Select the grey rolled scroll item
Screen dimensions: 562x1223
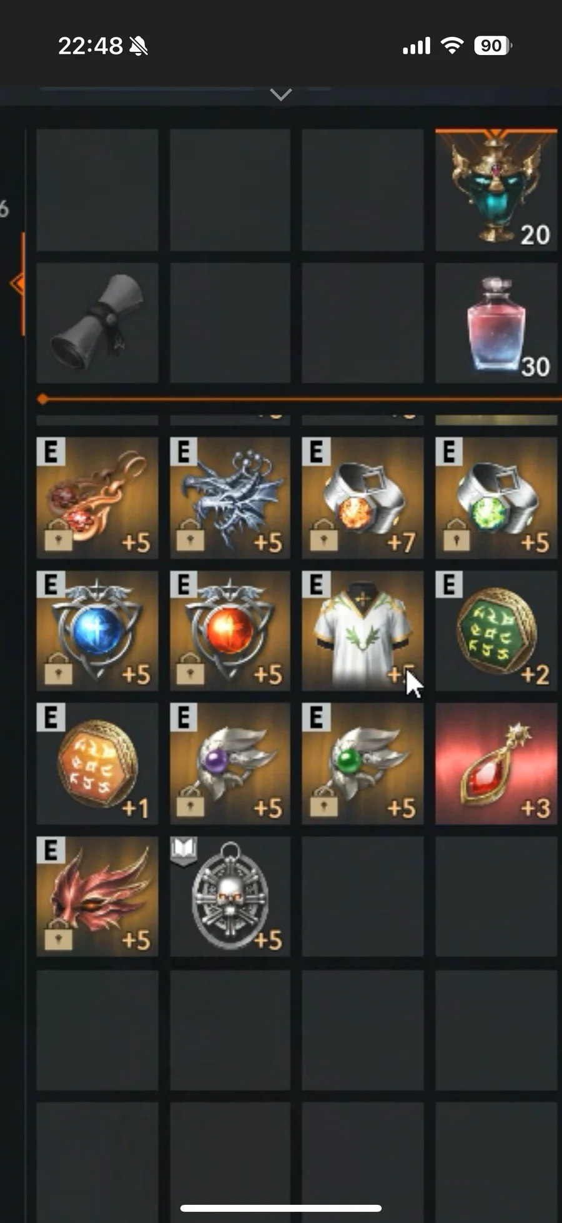tap(97, 322)
